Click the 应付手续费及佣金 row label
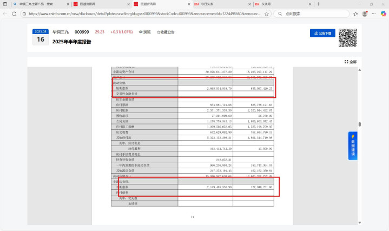389x231 pixels. coord(128,154)
